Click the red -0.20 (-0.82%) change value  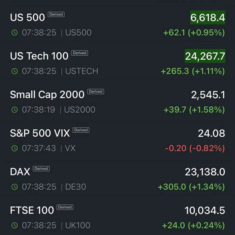[x=195, y=148]
